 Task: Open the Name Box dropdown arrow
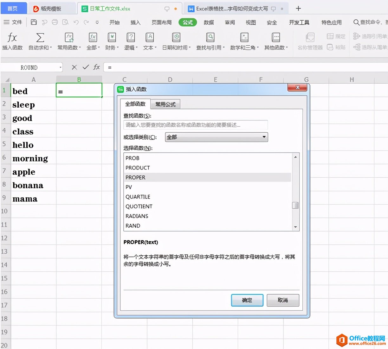pos(60,67)
